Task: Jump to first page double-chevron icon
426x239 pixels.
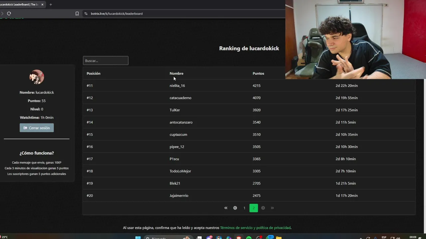Action: tap(226, 208)
